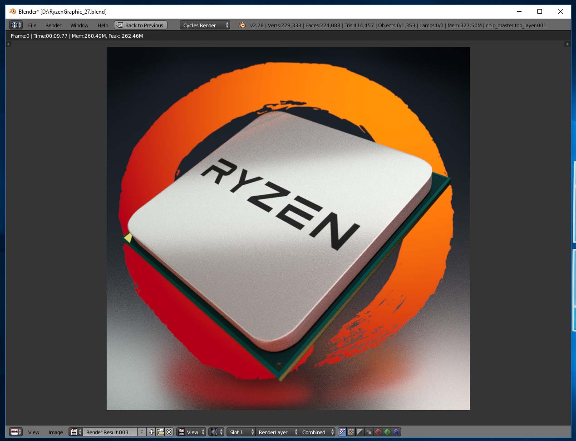
Task: Toggle the fake user F button
Action: (142, 432)
